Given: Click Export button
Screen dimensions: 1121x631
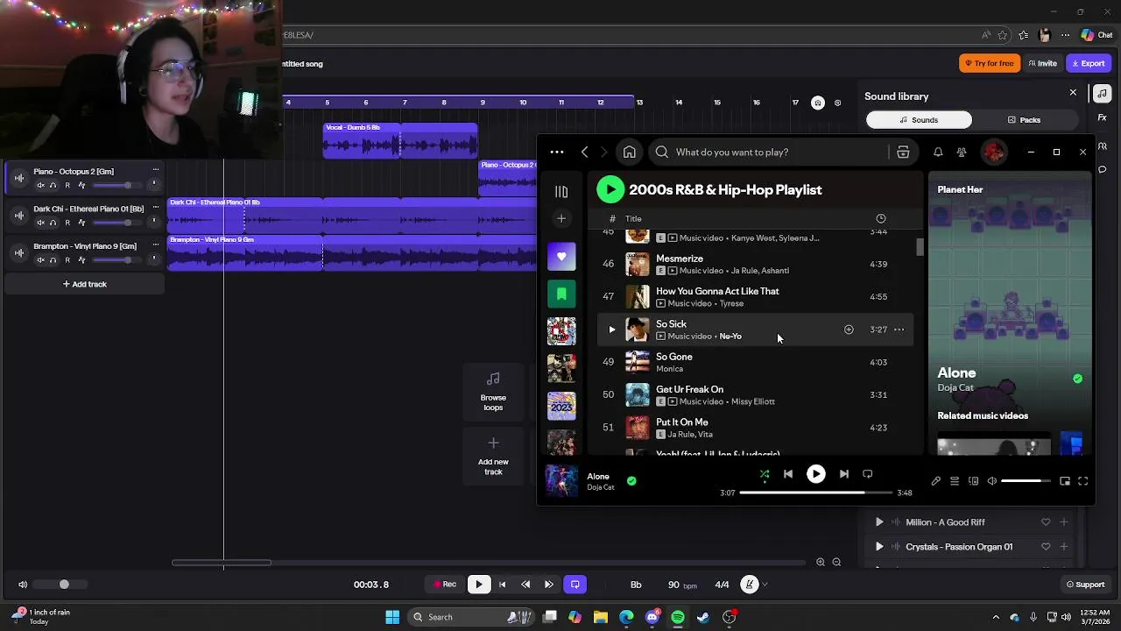Looking at the screenshot, I should click(x=1089, y=63).
